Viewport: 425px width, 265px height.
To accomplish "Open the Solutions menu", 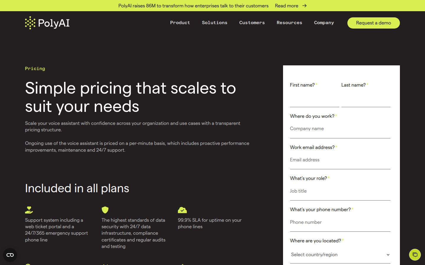I will pos(215,23).
